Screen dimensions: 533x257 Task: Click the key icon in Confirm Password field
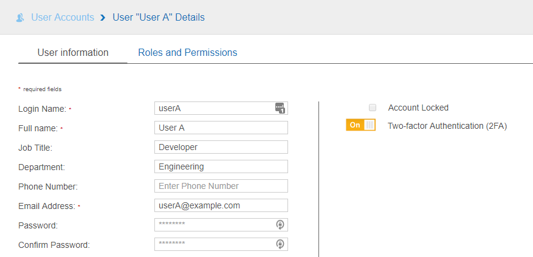tap(280, 244)
